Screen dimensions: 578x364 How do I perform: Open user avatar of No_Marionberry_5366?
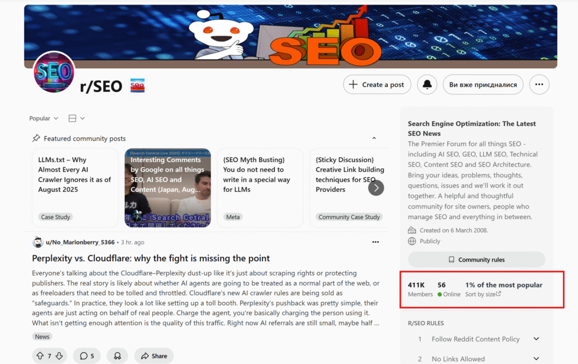pyautogui.click(x=38, y=242)
